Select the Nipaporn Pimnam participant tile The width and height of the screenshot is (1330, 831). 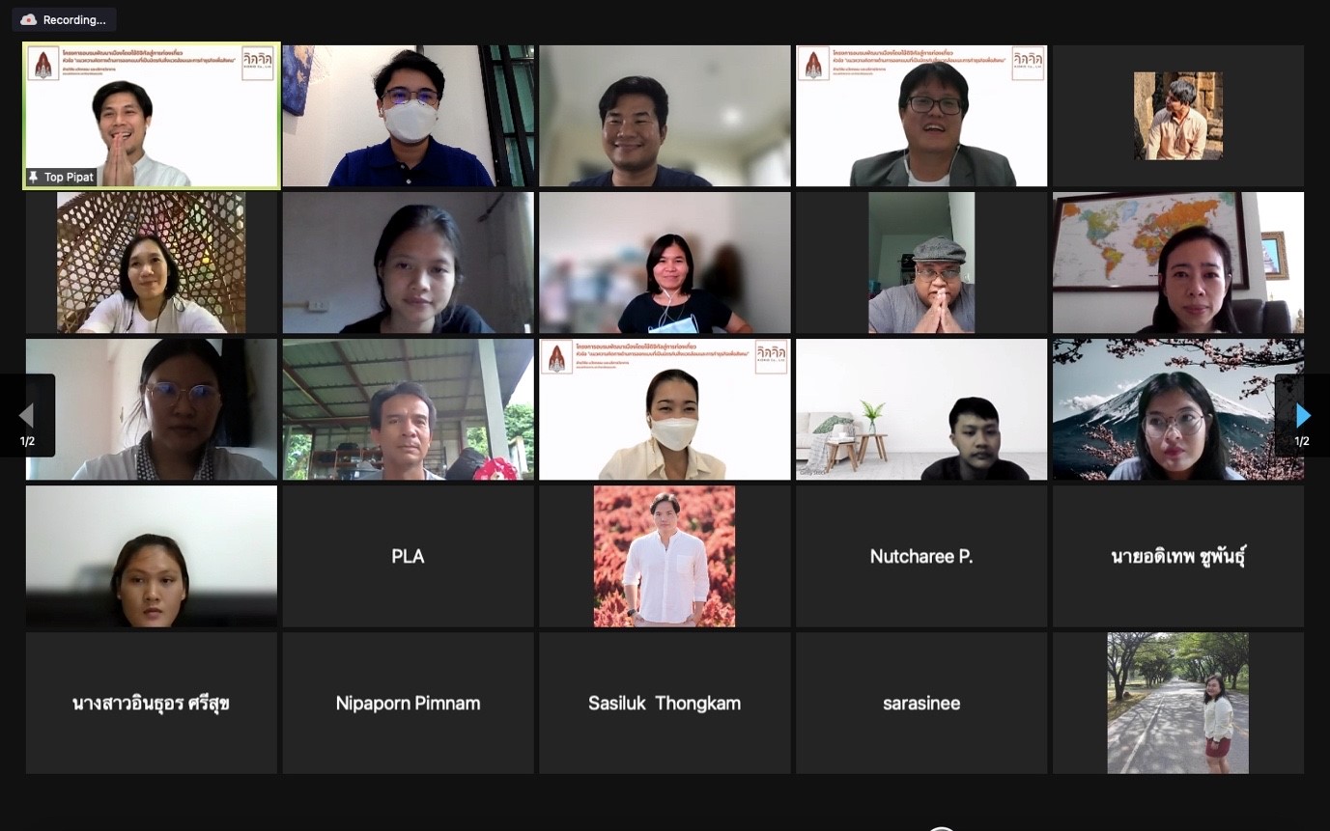pyautogui.click(x=408, y=703)
